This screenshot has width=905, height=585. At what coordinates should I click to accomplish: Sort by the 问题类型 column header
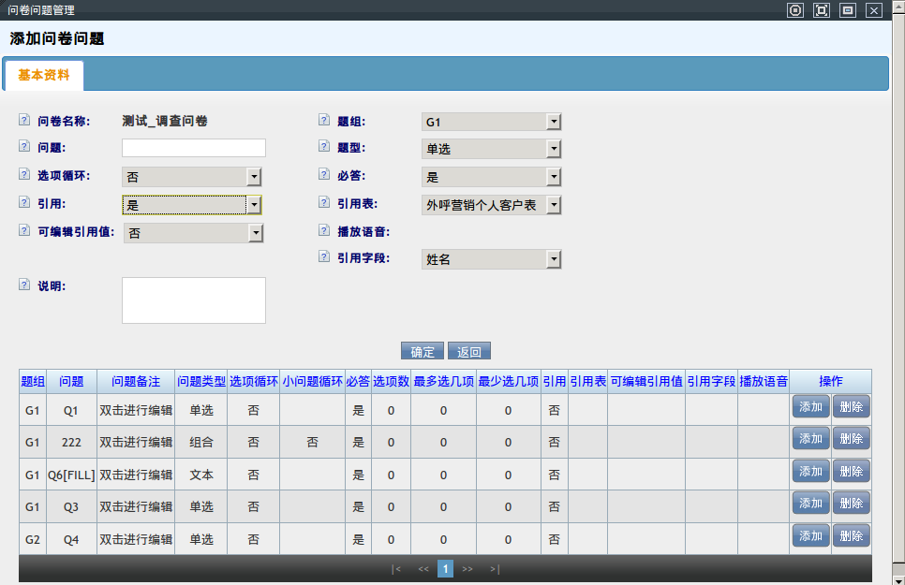pyautogui.click(x=200, y=382)
